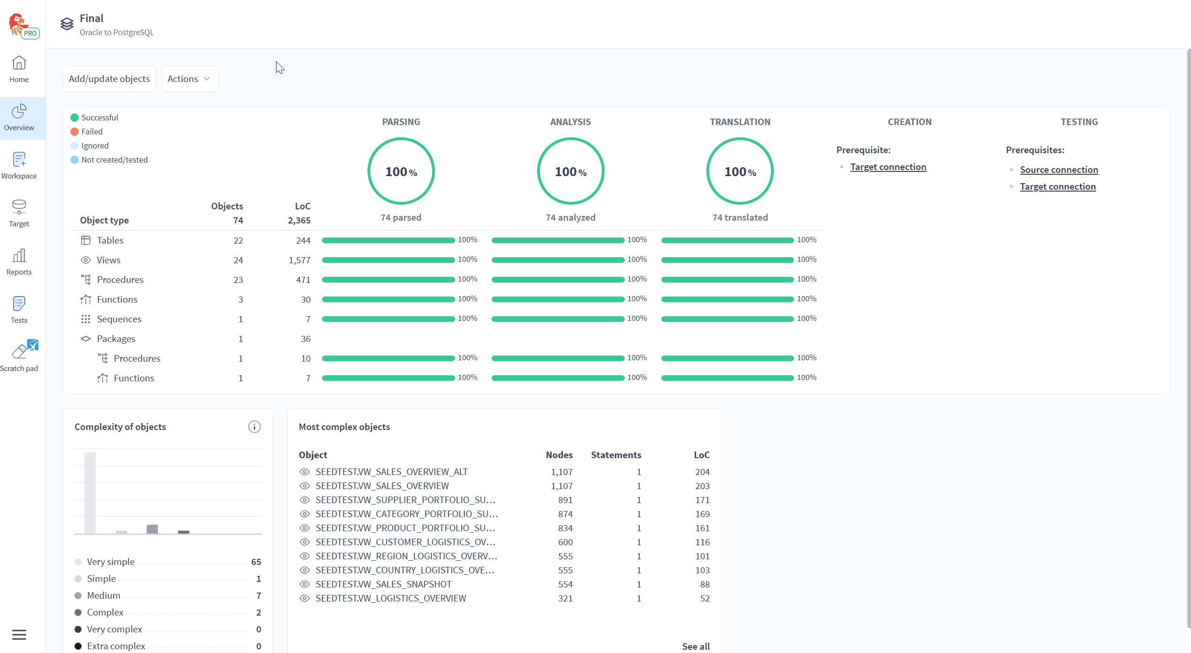This screenshot has height=653, width=1191.
Task: Select the Overview pie chart icon
Action: [19, 111]
